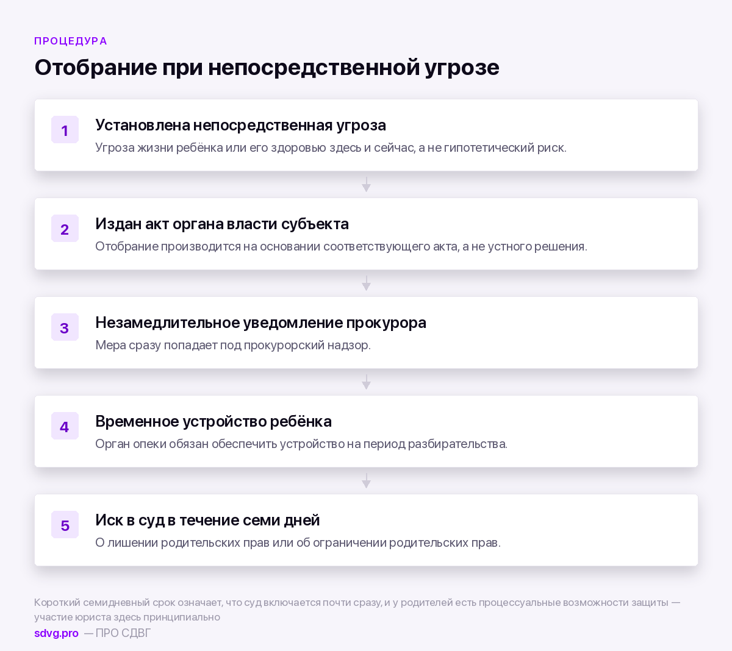Click the description starting Отобрание производится
Image resolution: width=732 pixels, height=651 pixels.
341,246
